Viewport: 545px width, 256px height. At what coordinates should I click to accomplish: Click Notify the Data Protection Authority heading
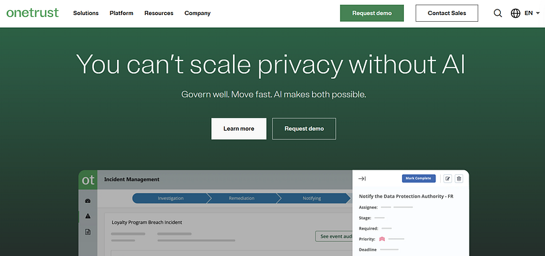click(x=406, y=196)
